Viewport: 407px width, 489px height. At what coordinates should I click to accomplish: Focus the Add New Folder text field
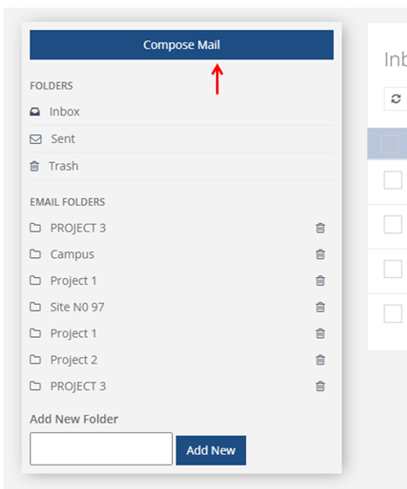(101, 448)
